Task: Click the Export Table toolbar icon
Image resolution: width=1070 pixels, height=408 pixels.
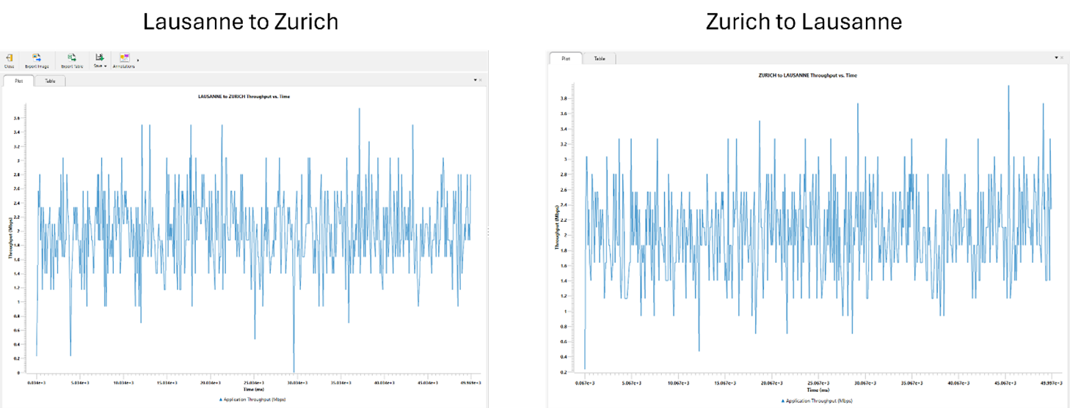Action: (72, 58)
